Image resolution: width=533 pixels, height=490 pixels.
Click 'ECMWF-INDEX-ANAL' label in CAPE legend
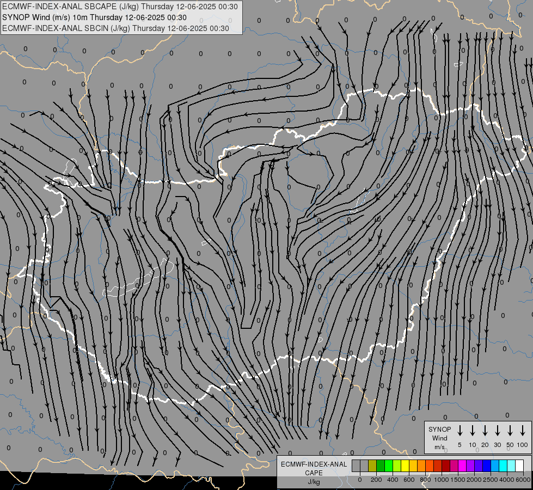click(x=314, y=464)
